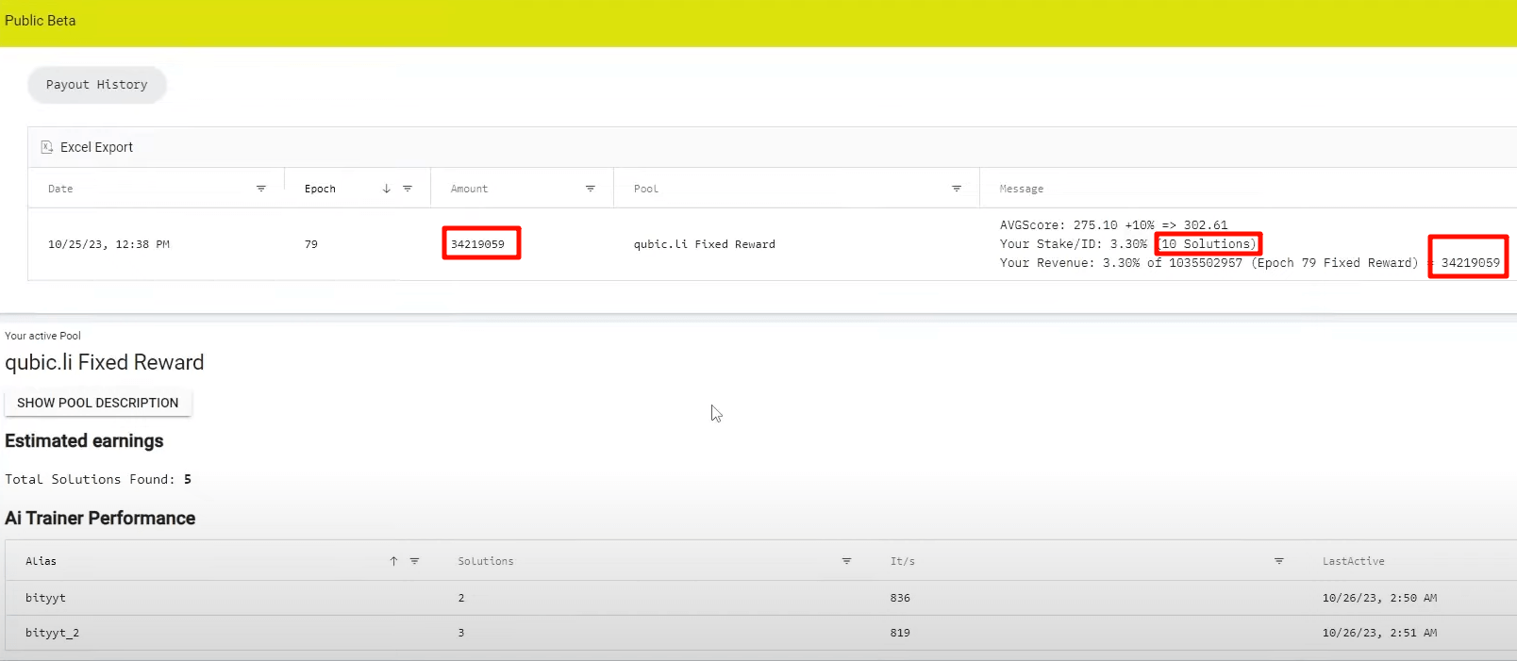Open the It/s column filter menu
Image resolution: width=1517 pixels, height=661 pixels.
(x=1279, y=561)
